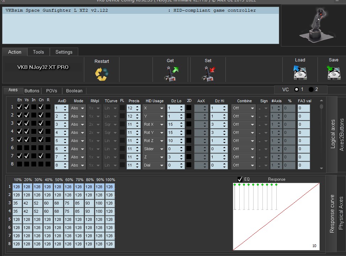Screen dimensions: 346x256
Task: Click the axes list scroll down arrow
Action: click(x=321, y=168)
